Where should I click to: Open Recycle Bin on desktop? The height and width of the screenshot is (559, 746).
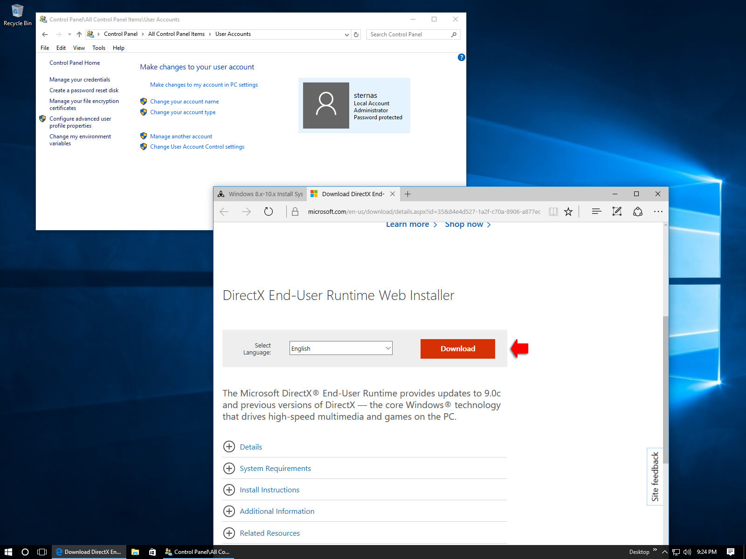[x=17, y=14]
